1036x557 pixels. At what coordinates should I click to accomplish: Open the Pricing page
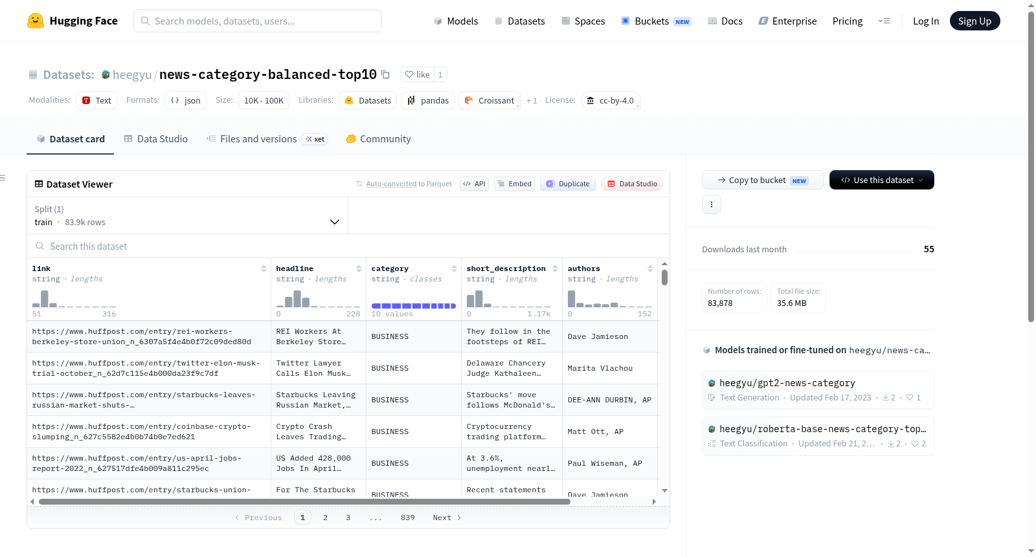tap(848, 21)
